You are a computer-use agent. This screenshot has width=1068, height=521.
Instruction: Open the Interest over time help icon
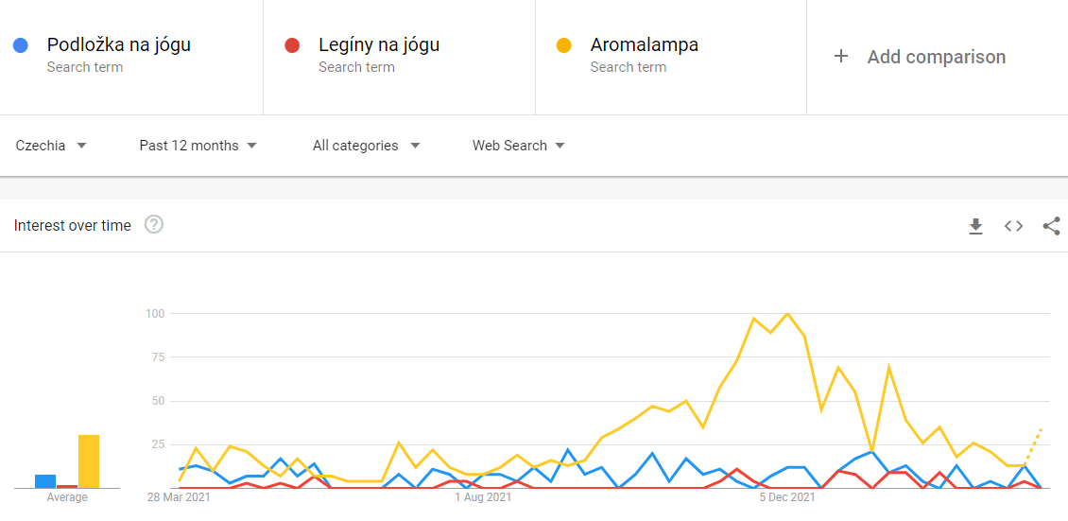[153, 225]
